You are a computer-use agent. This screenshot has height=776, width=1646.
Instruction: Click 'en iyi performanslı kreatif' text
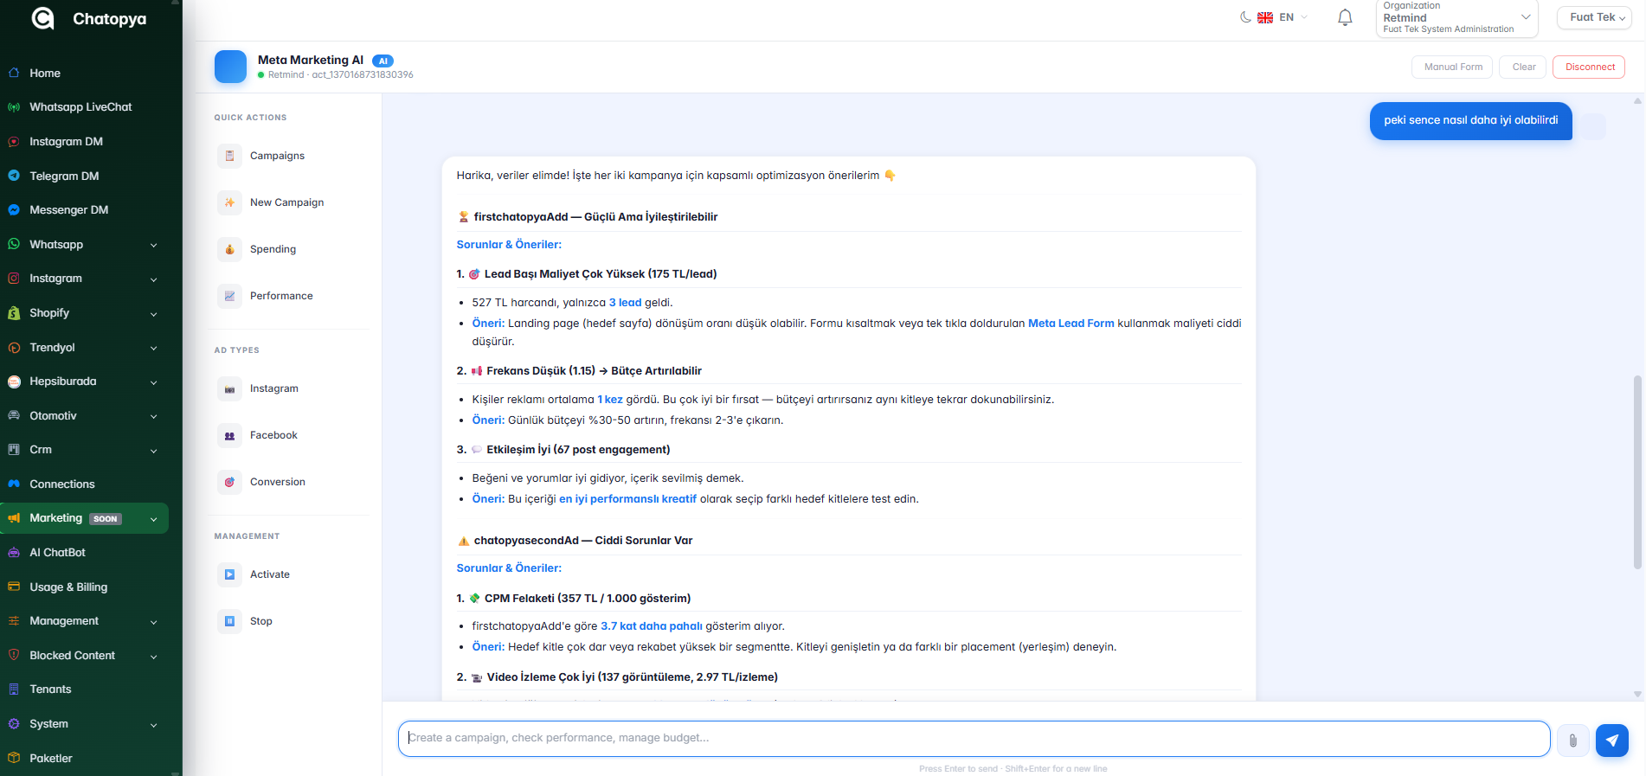[627, 499]
